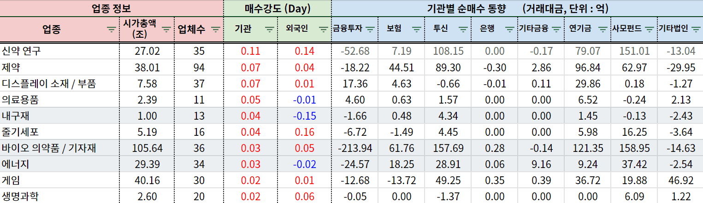Click the 기관별 순매수 동향 header
This screenshot has height=203, width=703.
516,8
